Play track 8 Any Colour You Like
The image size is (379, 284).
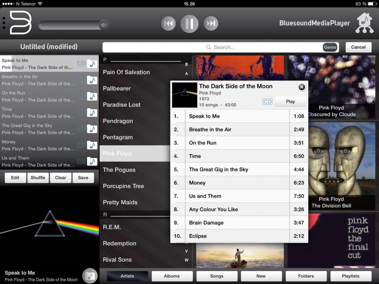coord(239,209)
